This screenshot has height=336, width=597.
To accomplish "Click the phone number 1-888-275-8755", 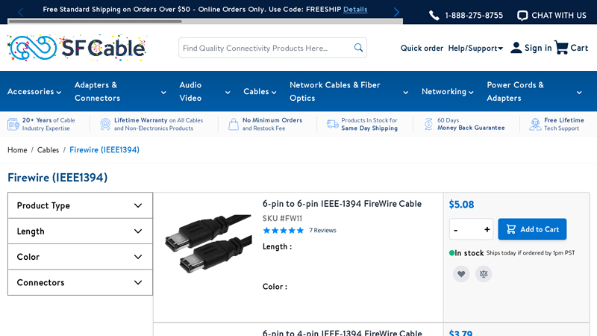I will point(474,16).
